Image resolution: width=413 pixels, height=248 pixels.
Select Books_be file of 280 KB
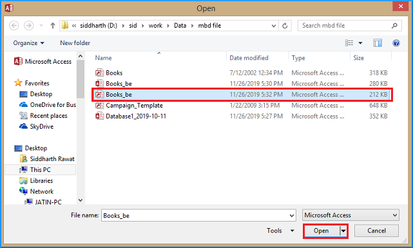(x=241, y=84)
